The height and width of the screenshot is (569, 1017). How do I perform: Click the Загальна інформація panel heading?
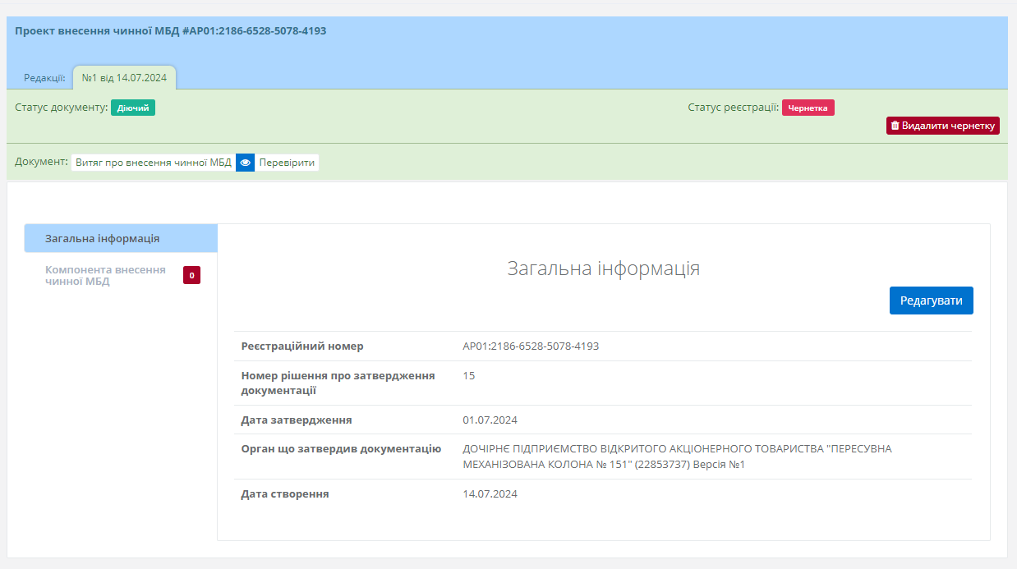point(603,268)
